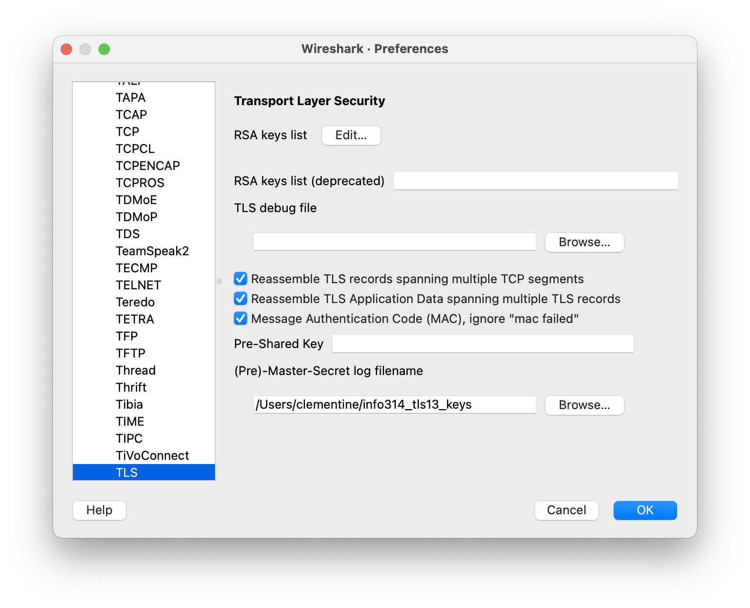Select Teredo protocol entry
Screen dimensions: 750x608
click(144, 302)
